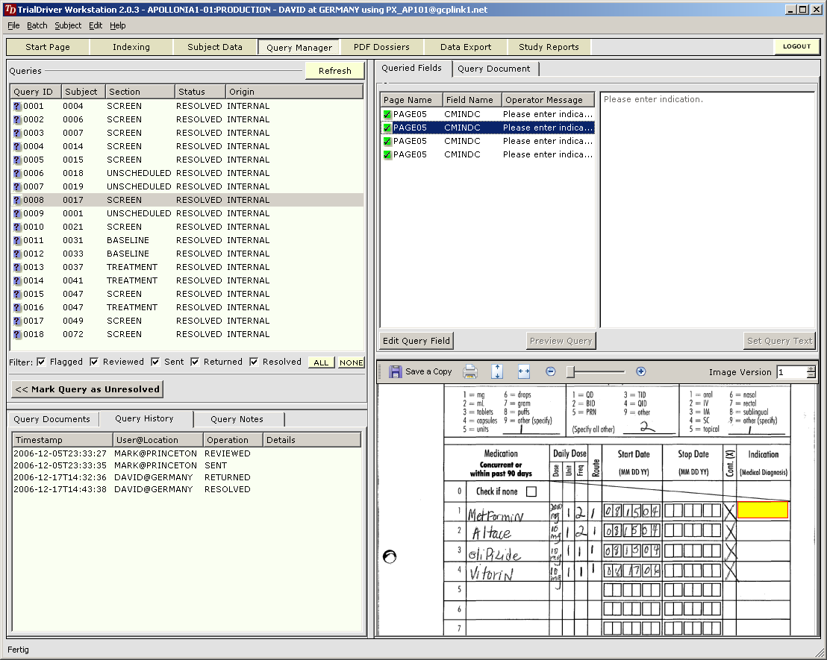Click the green check icon of first PAGE05 row

coord(387,114)
